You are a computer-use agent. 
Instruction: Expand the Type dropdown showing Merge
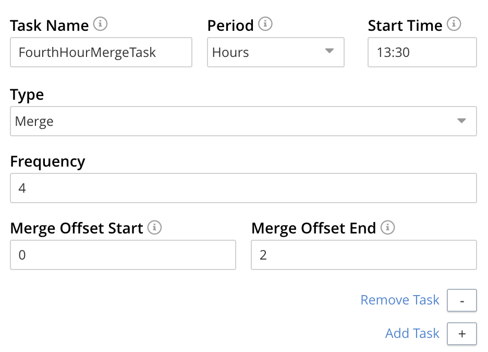coord(243,121)
